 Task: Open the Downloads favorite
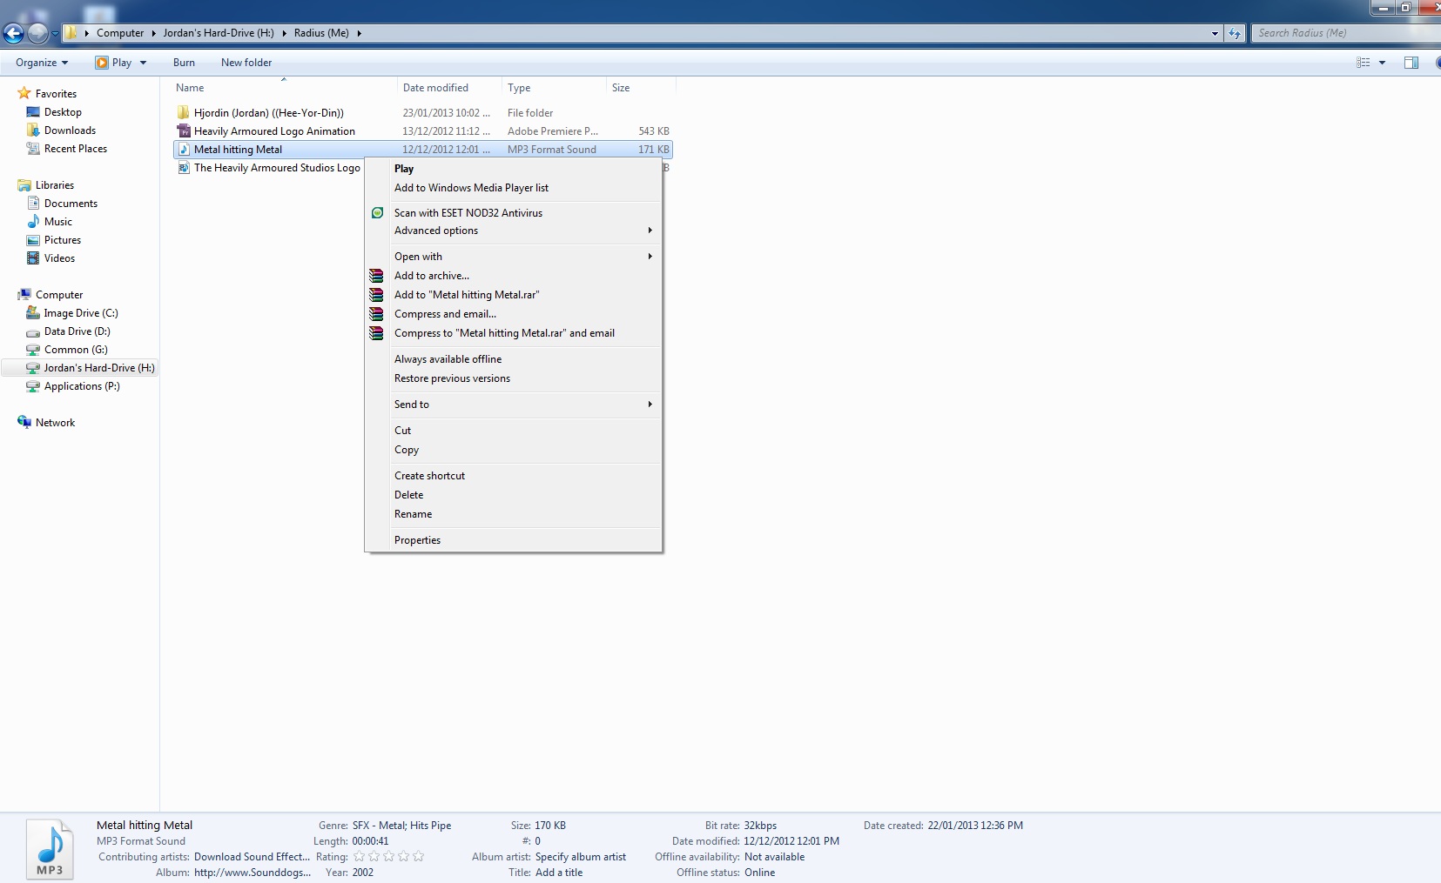pos(70,130)
